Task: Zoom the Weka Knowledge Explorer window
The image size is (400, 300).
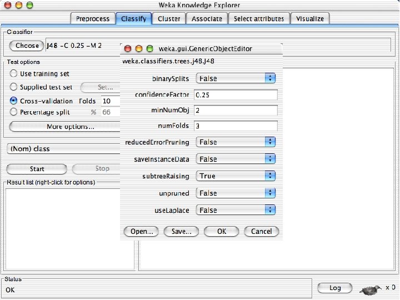Action: pyautogui.click(x=30, y=5)
